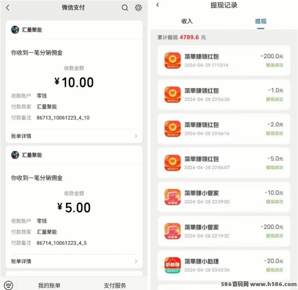This screenshot has width=298, height=290.
Task: Tap timestamp 2024-04-28 03:42:34
Action: coord(207,270)
